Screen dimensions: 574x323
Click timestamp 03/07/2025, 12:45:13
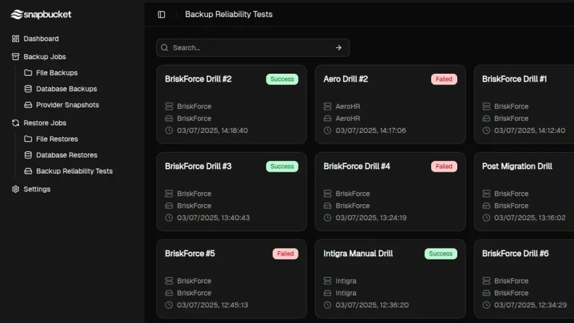coord(212,305)
